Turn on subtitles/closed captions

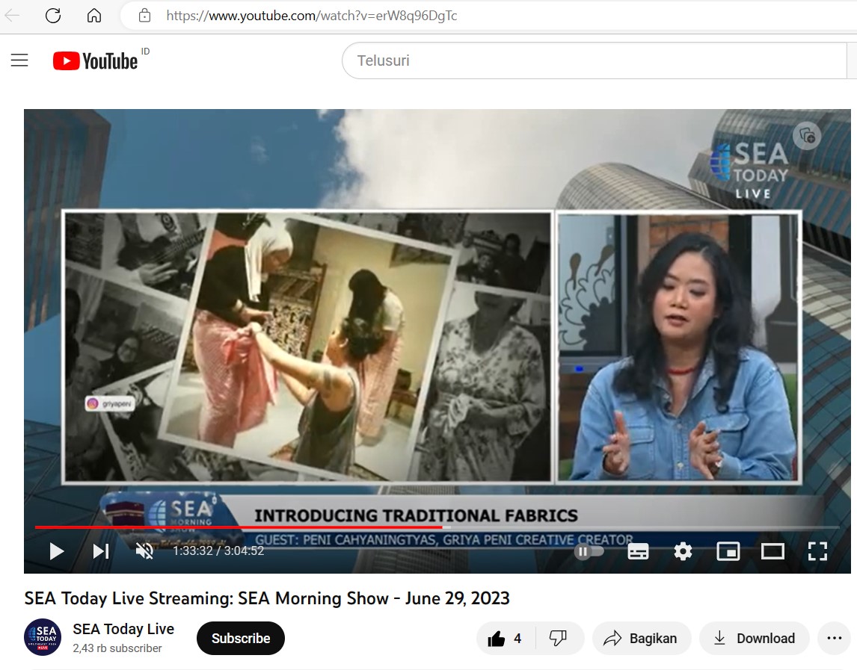(638, 551)
